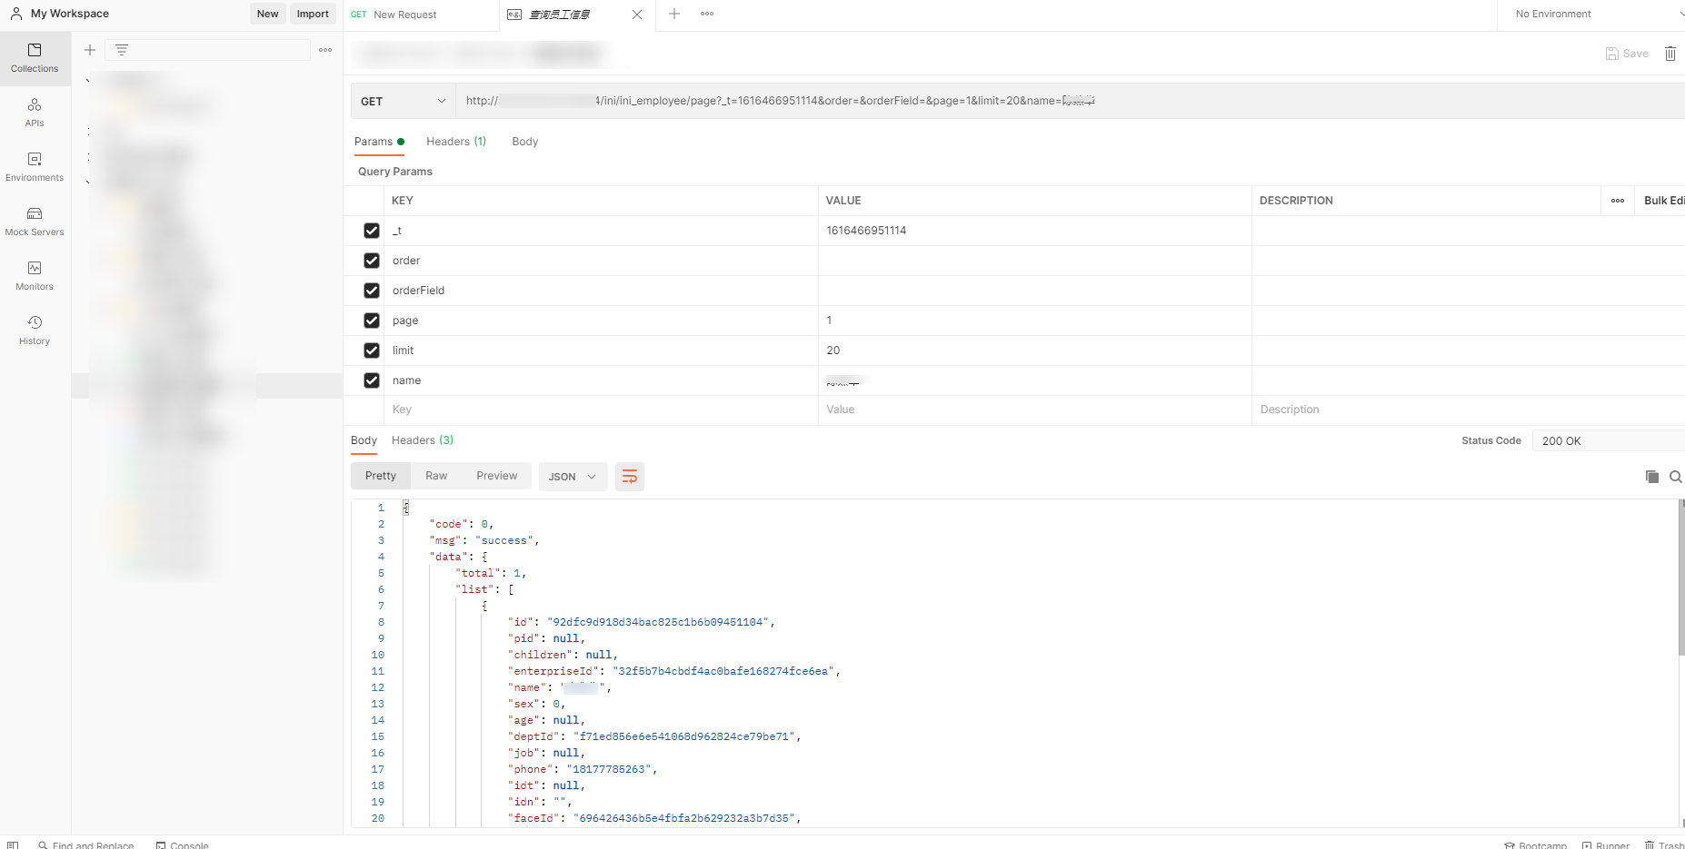The width and height of the screenshot is (1685, 849).
Task: Open the Mock Servers section
Action: click(x=35, y=222)
